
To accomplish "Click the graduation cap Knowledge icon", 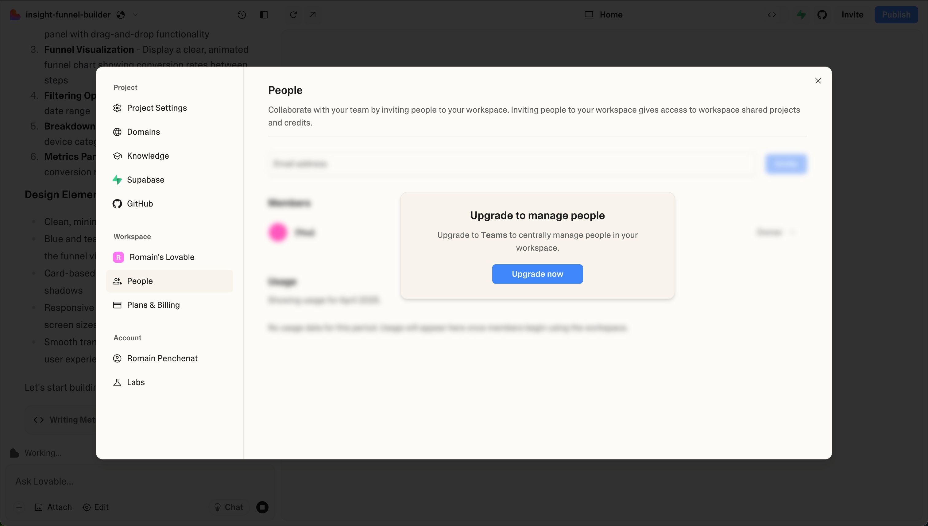I will coord(117,156).
